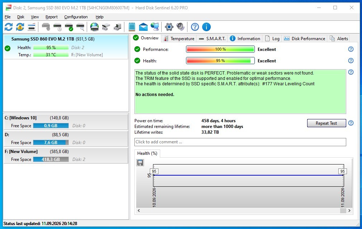The width and height of the screenshot is (362, 229).
Task: Click the 'more than 1000 days' value
Action: click(x=222, y=127)
